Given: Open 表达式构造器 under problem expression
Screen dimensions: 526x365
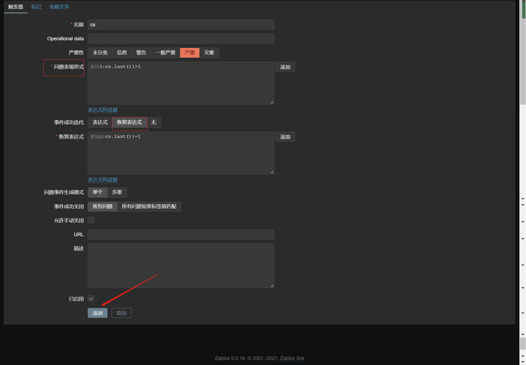Looking at the screenshot, I should (103, 110).
